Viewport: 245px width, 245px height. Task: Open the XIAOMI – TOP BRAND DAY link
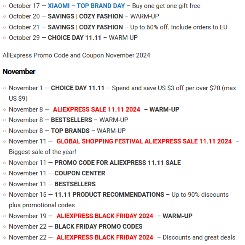86,6
